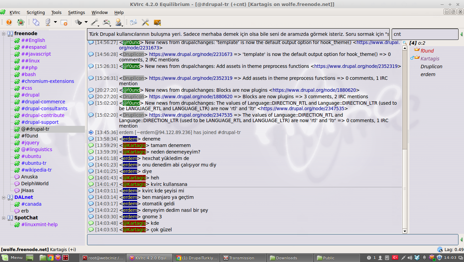Screen dimensions: 464x262
Task: Switch to Downloads window in taskbar
Action: (290, 258)
